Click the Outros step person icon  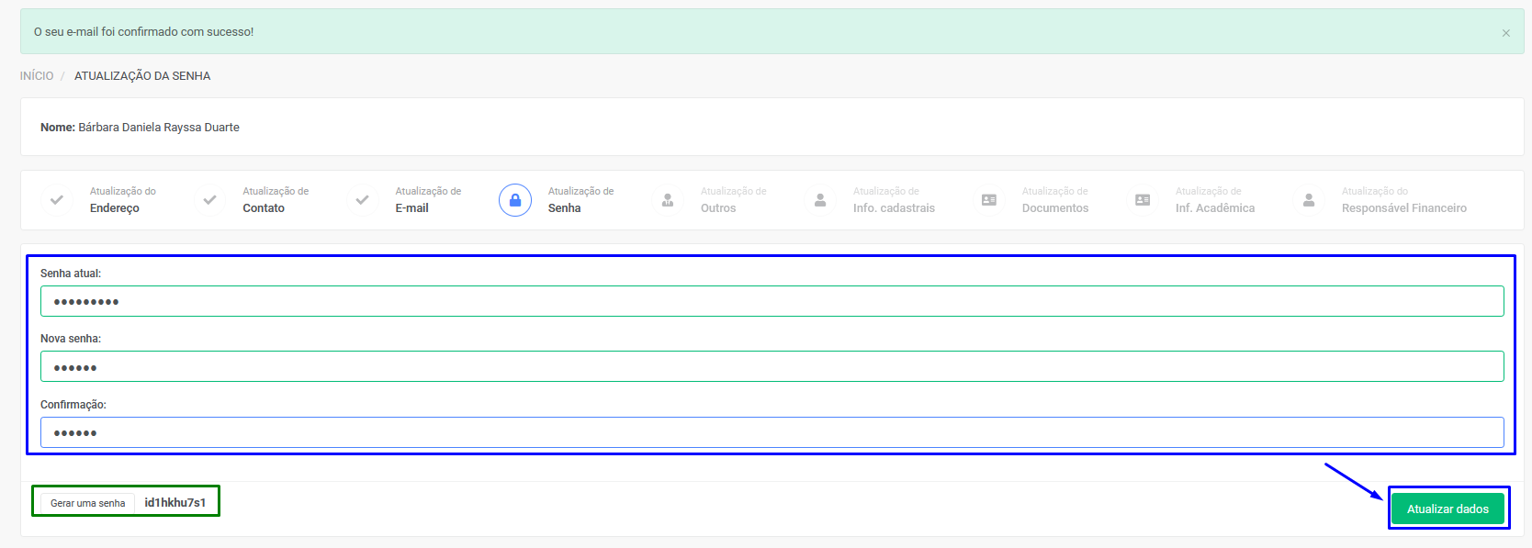pyautogui.click(x=668, y=200)
